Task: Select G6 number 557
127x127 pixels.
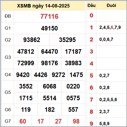Action: click(73, 110)
